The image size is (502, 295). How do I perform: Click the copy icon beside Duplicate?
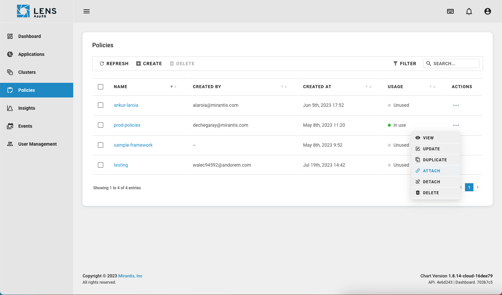tap(418, 160)
